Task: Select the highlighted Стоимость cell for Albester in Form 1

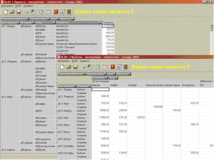Action: coord(108,26)
